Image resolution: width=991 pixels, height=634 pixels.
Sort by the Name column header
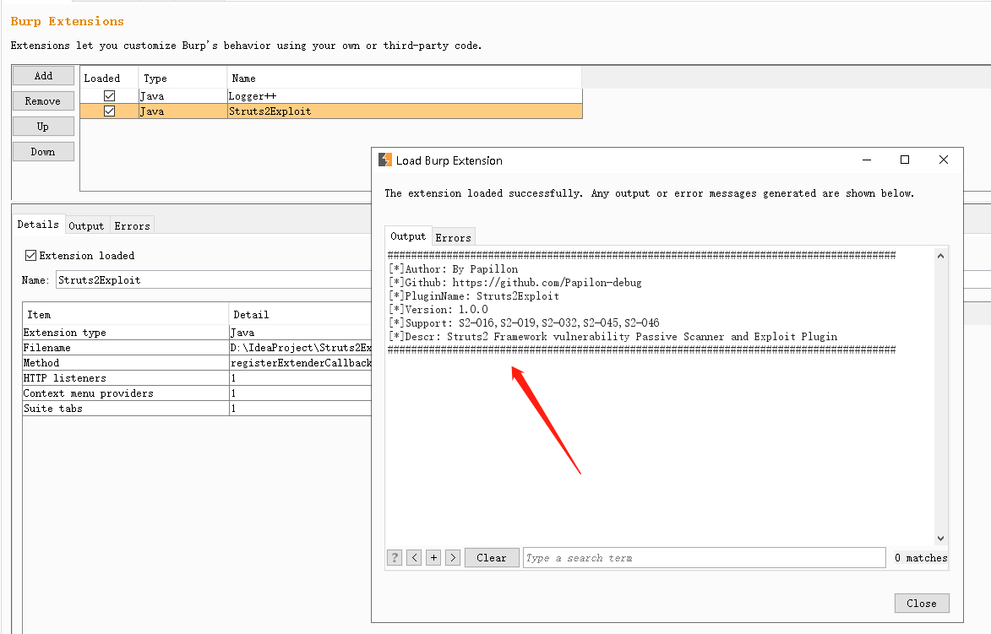(405, 79)
